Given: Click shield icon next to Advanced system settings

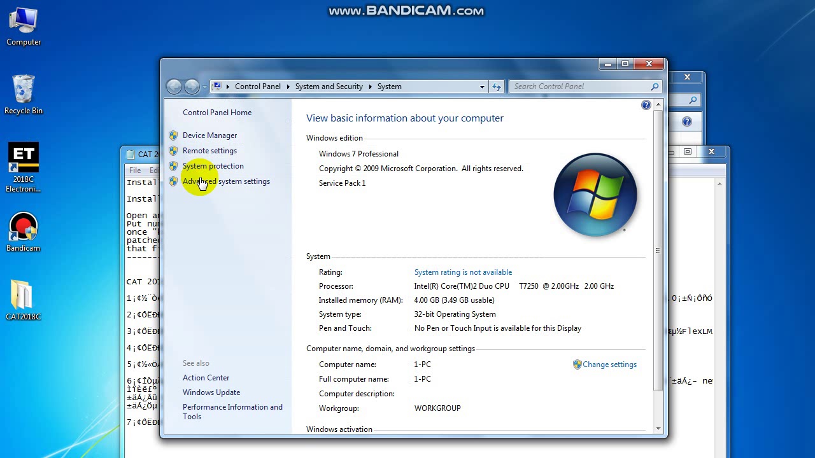Looking at the screenshot, I should click(x=173, y=181).
